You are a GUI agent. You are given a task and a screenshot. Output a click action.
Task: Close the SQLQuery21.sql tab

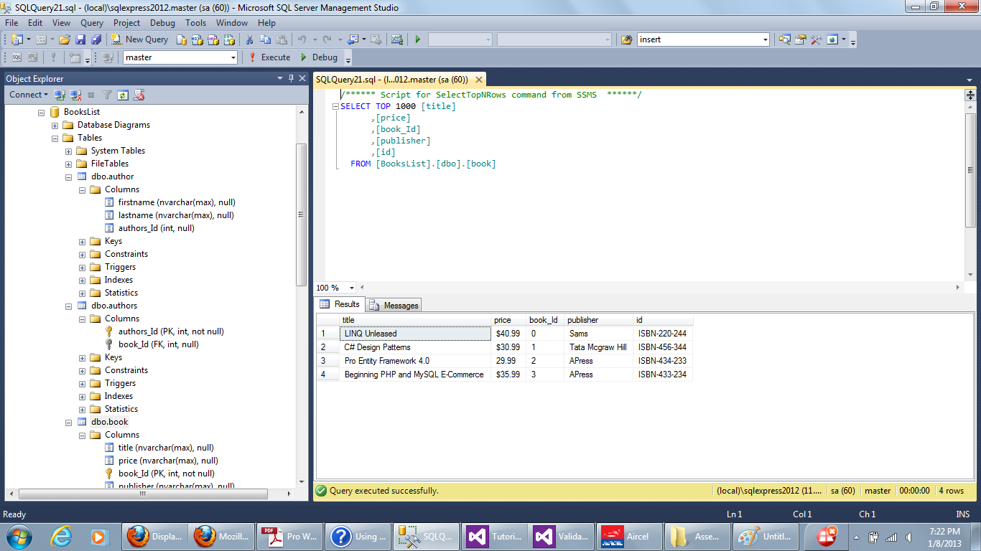[x=478, y=80]
